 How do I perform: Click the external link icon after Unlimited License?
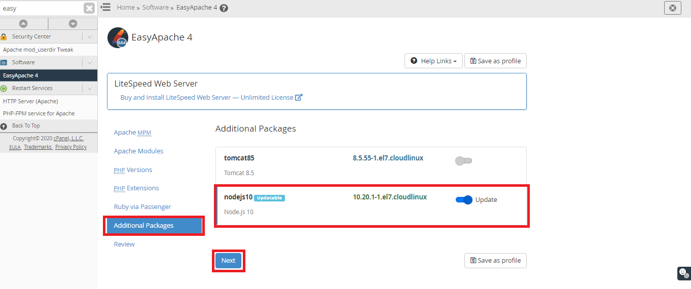[299, 97]
